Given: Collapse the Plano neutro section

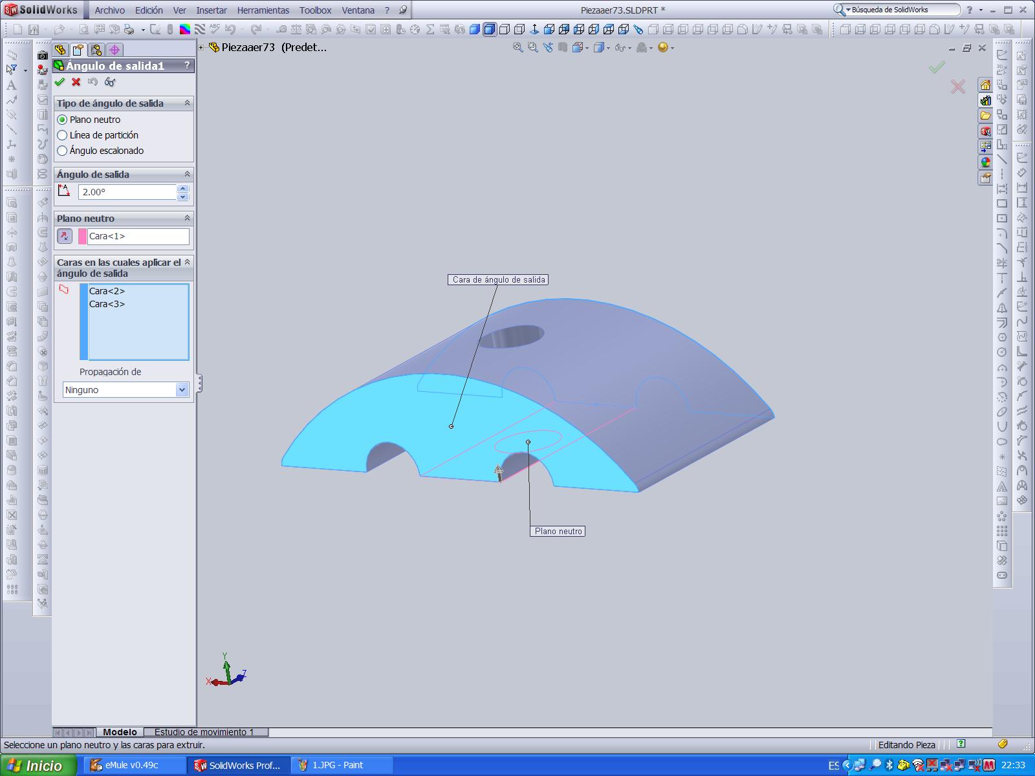Looking at the screenshot, I should 187,218.
